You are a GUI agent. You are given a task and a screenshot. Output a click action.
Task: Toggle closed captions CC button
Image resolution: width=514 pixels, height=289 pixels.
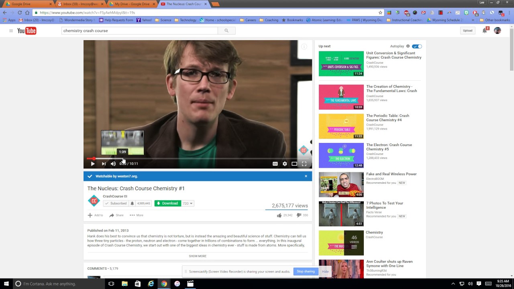click(x=275, y=164)
